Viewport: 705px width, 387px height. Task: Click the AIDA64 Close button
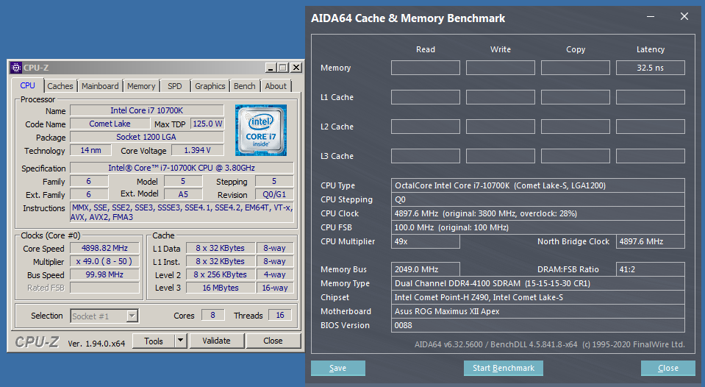coord(668,368)
